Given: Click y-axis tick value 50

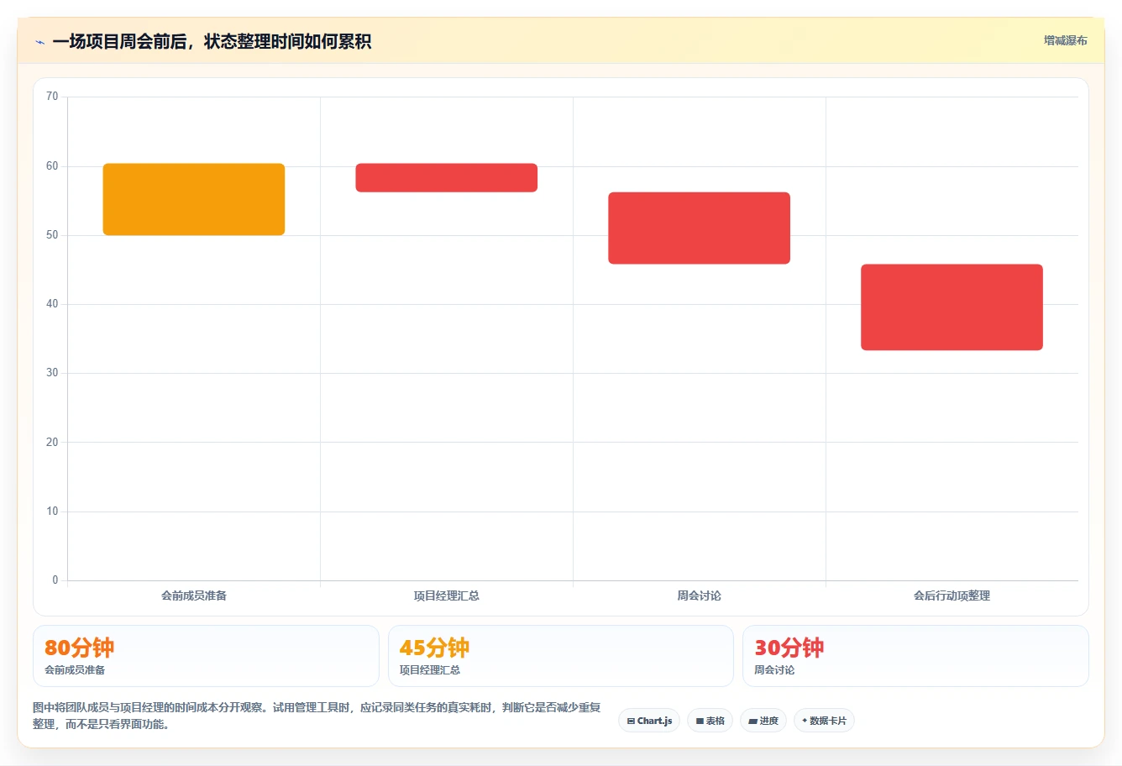Looking at the screenshot, I should pyautogui.click(x=52, y=235).
